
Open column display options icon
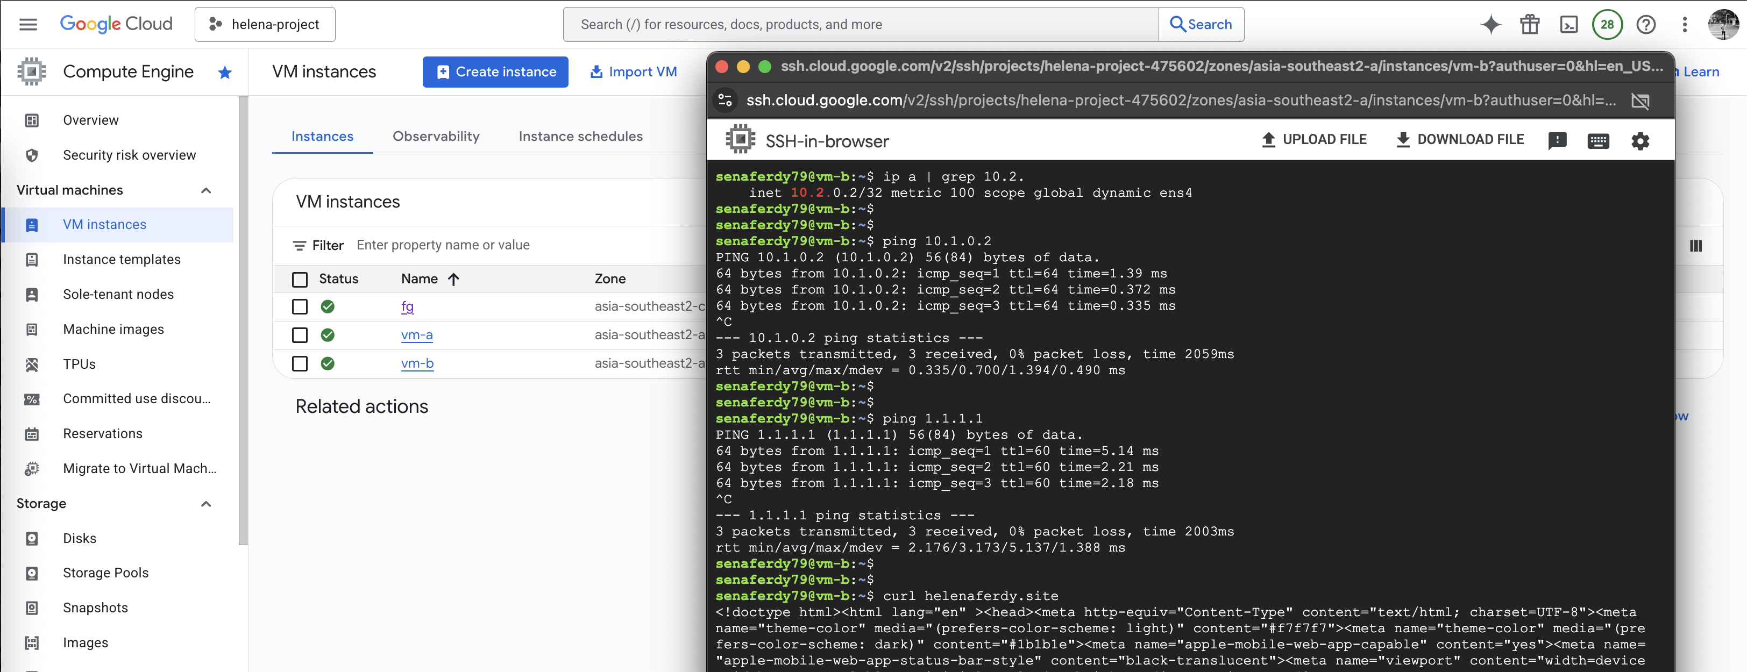pyautogui.click(x=1695, y=246)
